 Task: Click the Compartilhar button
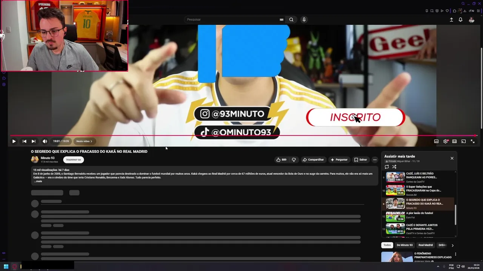tap(313, 160)
